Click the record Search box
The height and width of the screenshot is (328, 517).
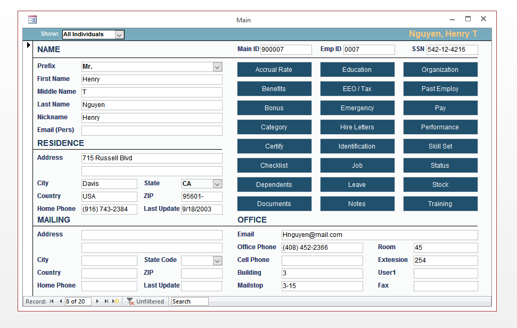pos(190,301)
